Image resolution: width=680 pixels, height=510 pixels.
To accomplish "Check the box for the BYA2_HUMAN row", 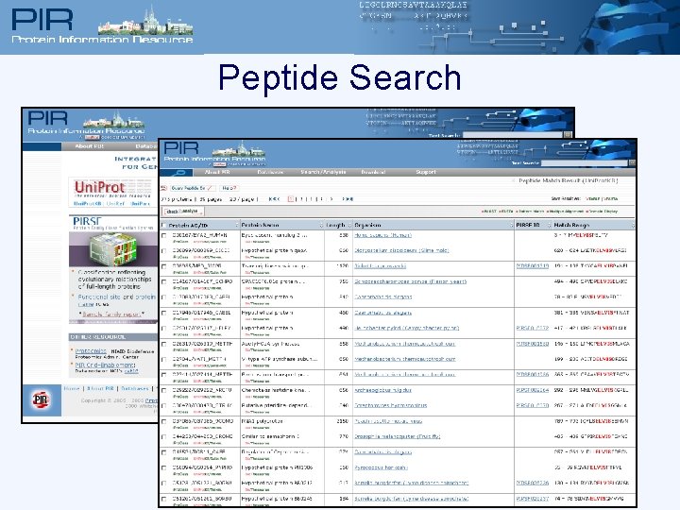I will pos(164,235).
